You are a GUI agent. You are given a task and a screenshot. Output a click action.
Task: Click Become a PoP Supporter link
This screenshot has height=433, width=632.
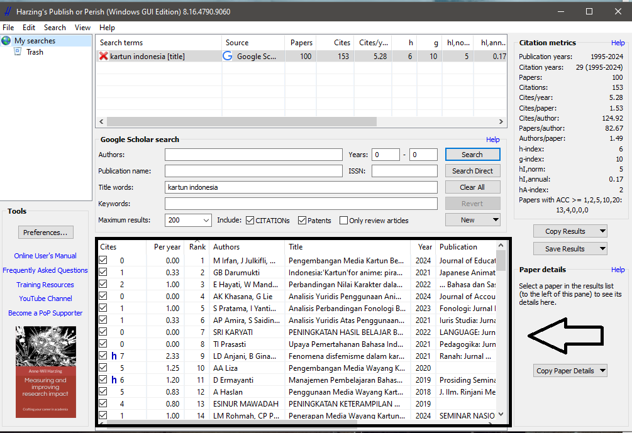(45, 313)
